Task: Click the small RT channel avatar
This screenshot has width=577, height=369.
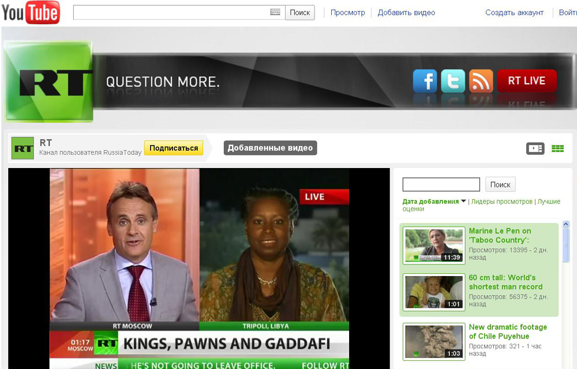Action: pyautogui.click(x=23, y=148)
